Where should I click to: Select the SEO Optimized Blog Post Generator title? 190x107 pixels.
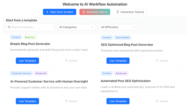click(127, 45)
